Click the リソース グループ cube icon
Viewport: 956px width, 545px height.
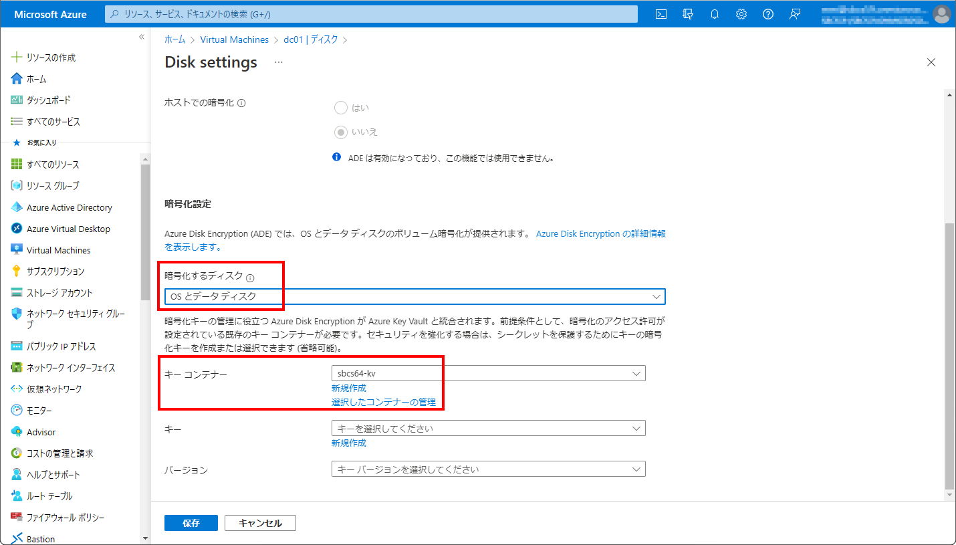point(17,186)
